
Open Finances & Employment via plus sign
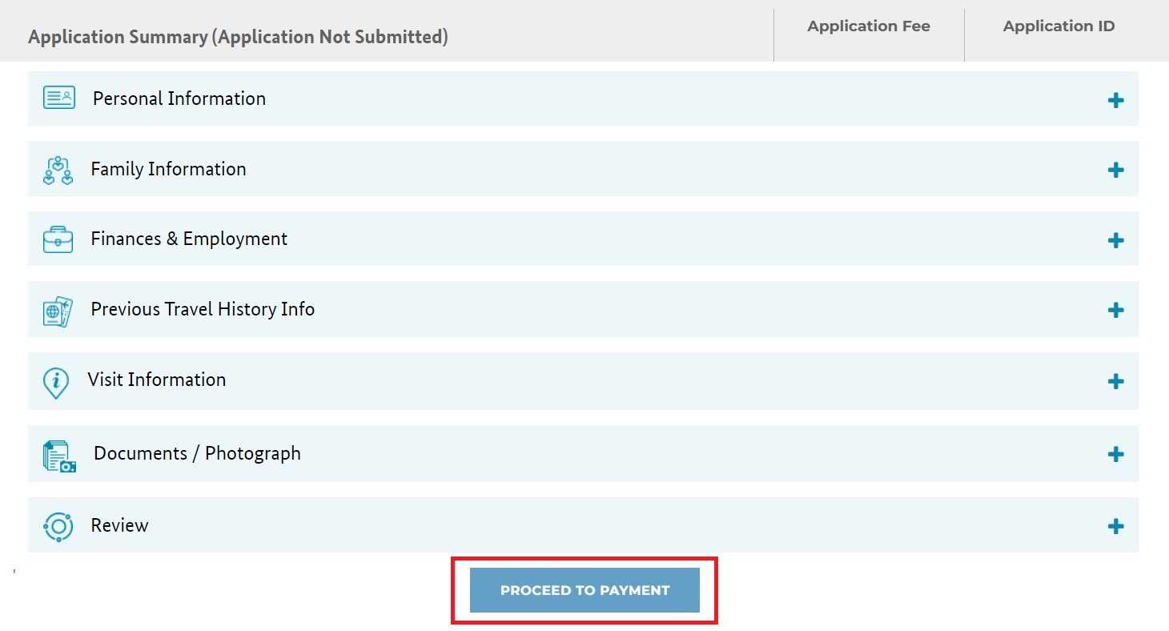point(1115,240)
